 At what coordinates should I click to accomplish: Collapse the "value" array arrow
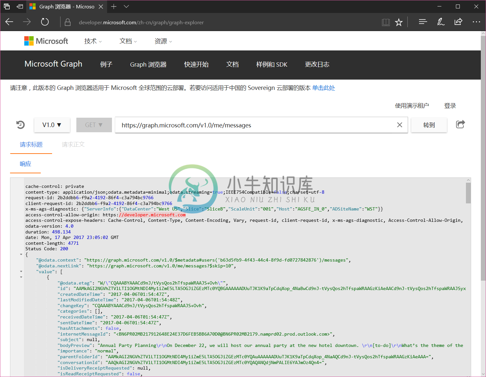pos(21,272)
